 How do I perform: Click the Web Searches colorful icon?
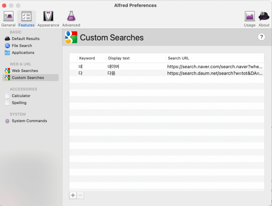click(x=7, y=71)
